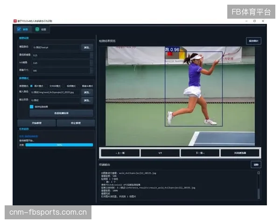Click the IoU threshold field showing 0.45
The width and height of the screenshot is (280, 224).
(61, 63)
